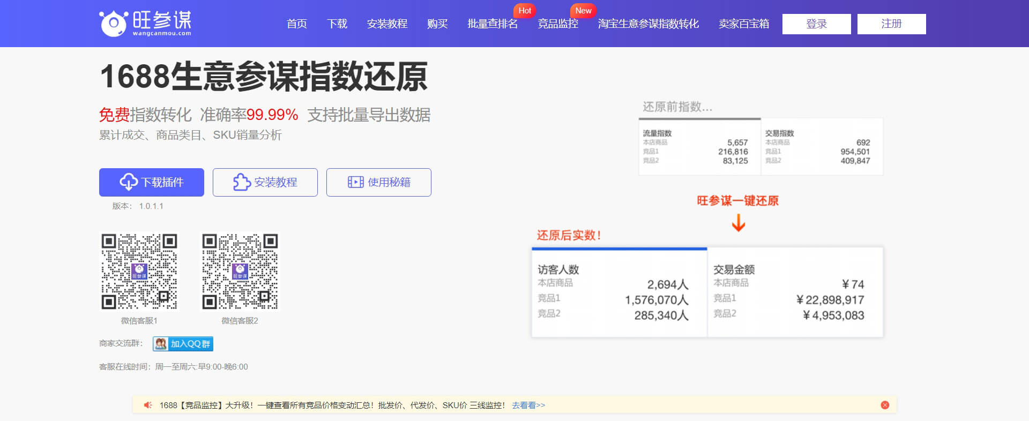Click the 微信客服1 label
The height and width of the screenshot is (421, 1029).
(139, 321)
